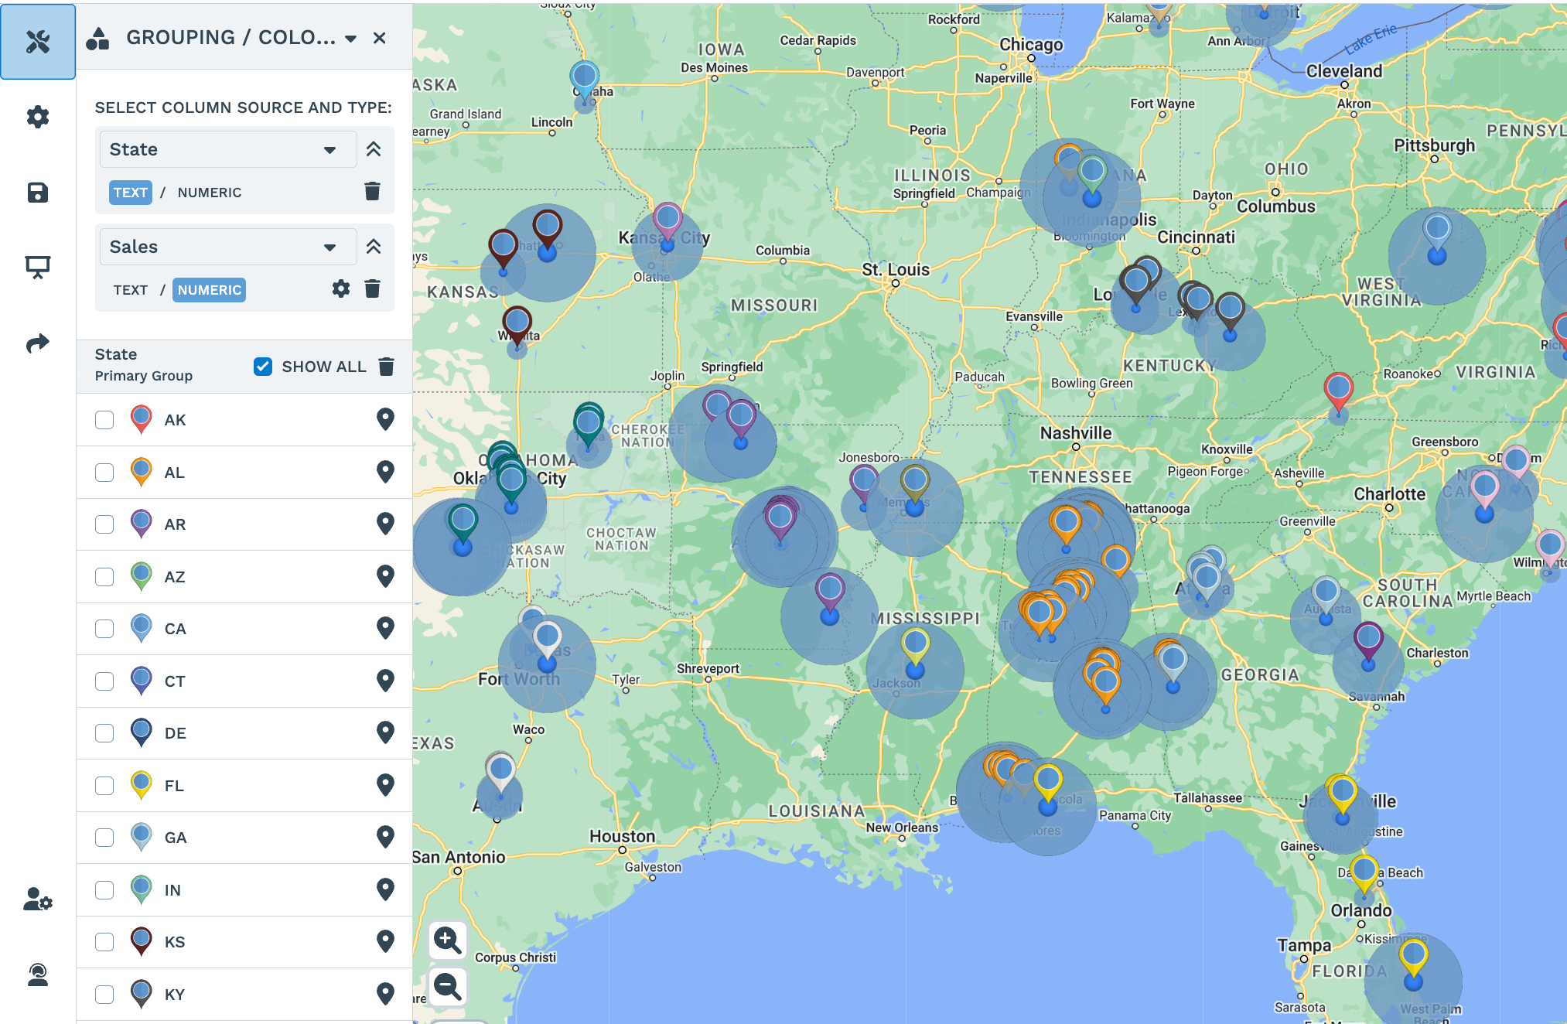Collapse the Sales column section
Screen dimensions: 1567x1024
coord(374,247)
